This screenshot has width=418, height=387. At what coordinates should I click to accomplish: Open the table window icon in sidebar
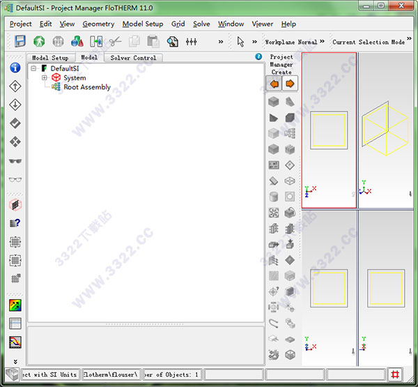[15, 324]
